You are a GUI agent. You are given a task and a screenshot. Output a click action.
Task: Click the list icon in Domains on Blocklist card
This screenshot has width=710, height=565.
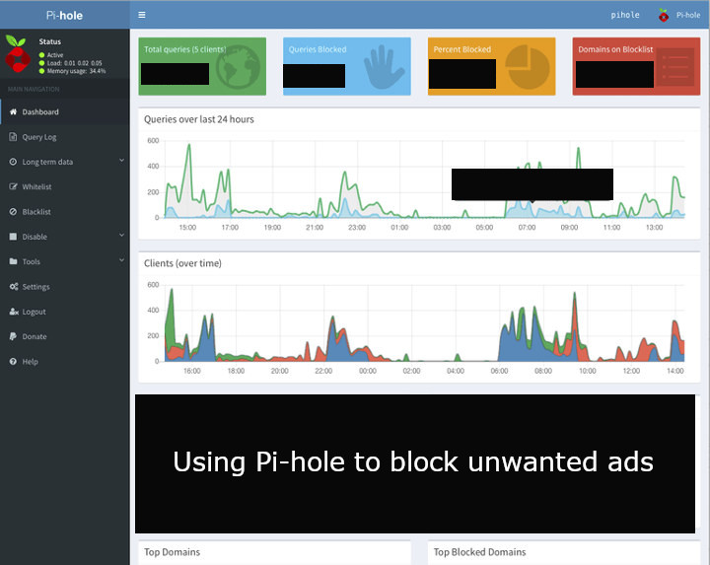tap(675, 67)
